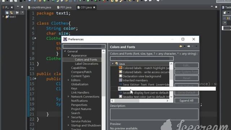Open Back history dropdown in Preferences
This screenshot has width=231, height=130.
tap(184, 47)
